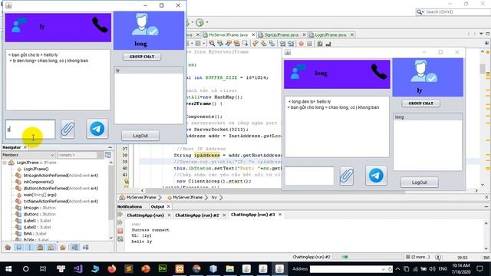This screenshot has width=491, height=276.
Task: Stop the running ChattingApp process
Action: click(120, 231)
